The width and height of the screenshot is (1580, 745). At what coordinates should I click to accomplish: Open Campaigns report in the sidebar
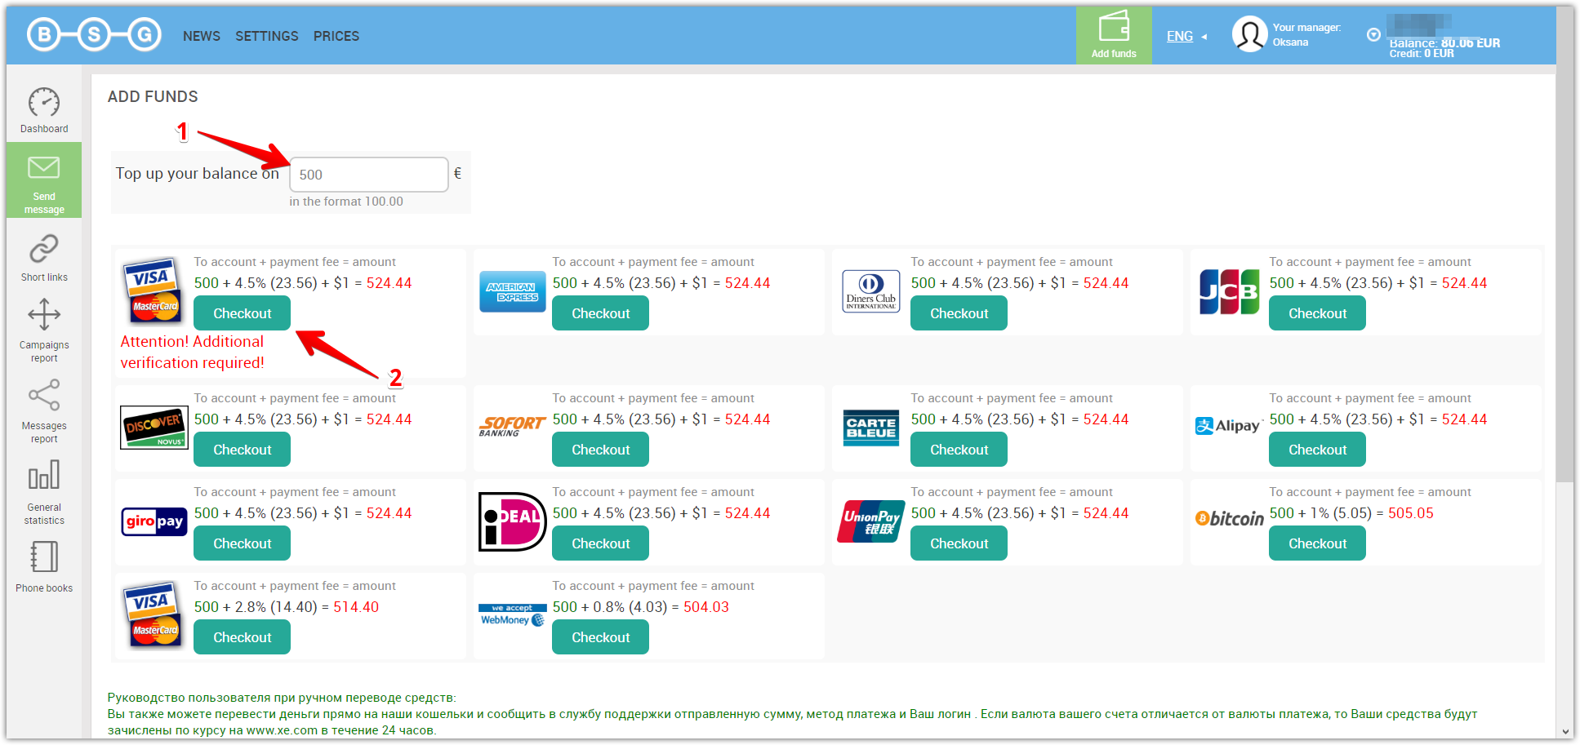point(44,330)
